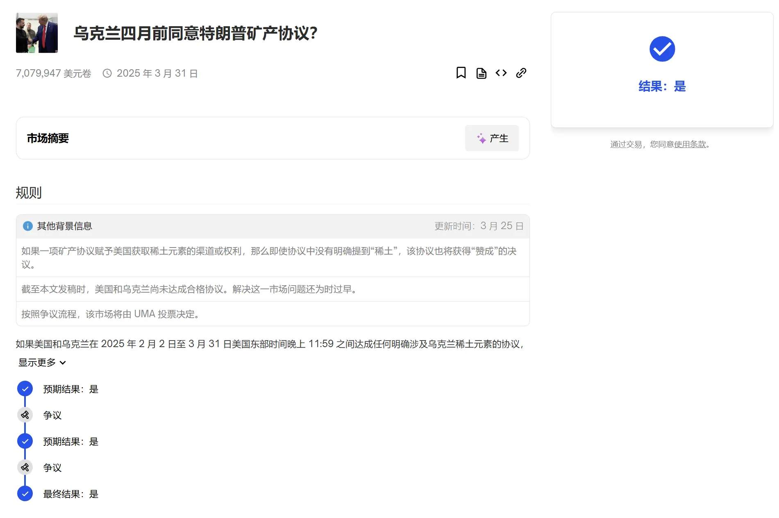
Task: Click the clock icon beside the date
Action: (x=107, y=73)
